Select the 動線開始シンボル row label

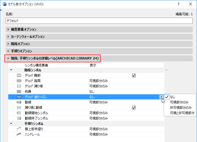click(x=36, y=113)
